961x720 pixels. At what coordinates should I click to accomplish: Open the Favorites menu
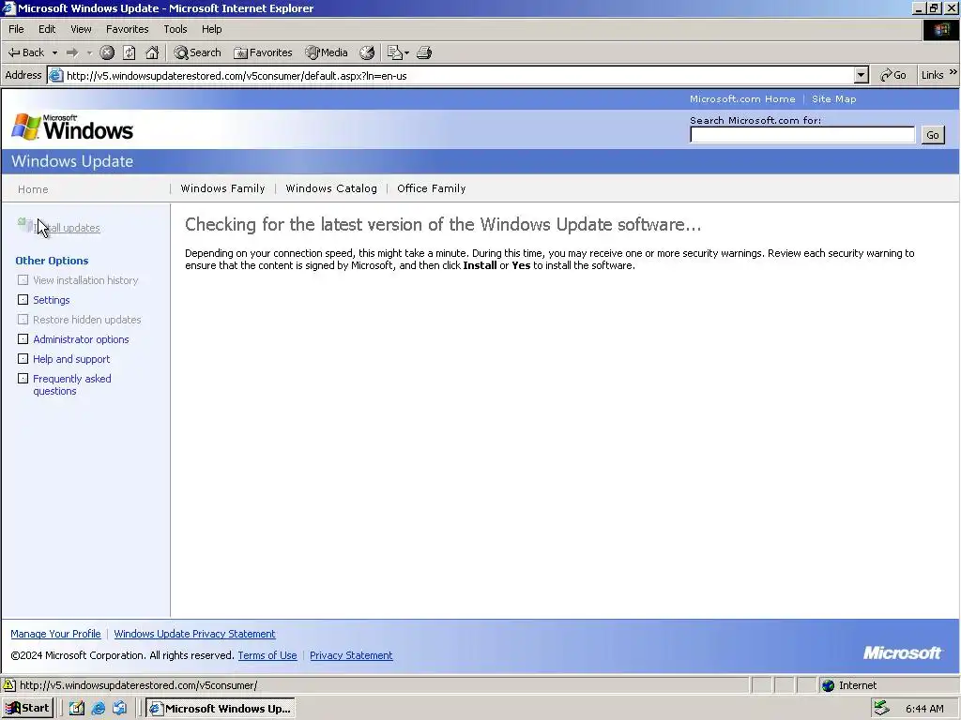click(x=127, y=29)
